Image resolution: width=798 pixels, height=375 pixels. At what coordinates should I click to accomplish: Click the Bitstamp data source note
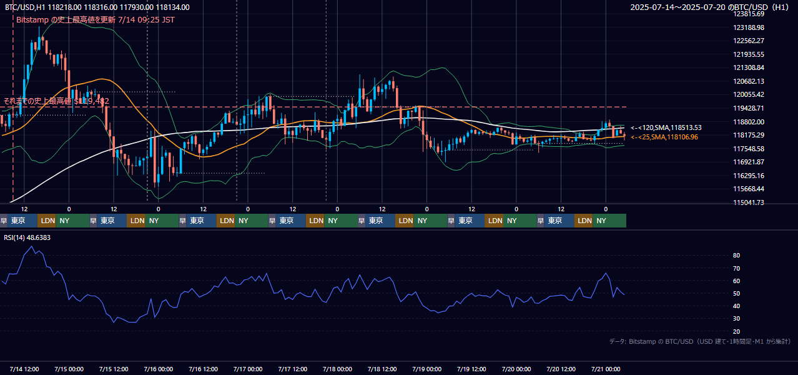(700, 341)
